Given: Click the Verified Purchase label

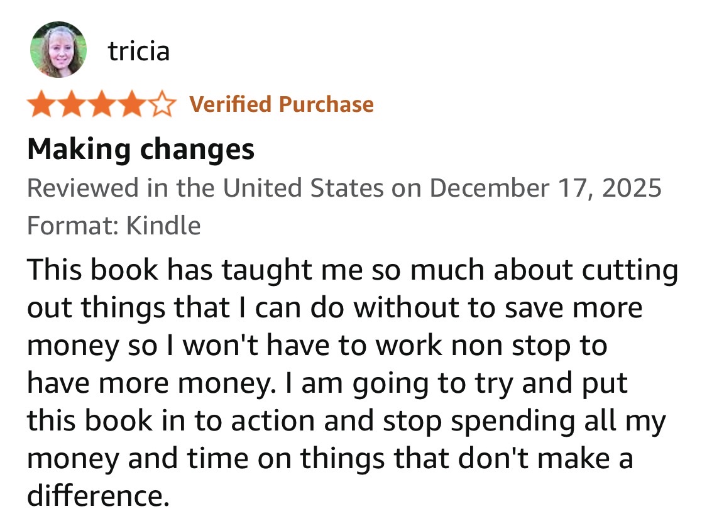Looking at the screenshot, I should pos(281,104).
